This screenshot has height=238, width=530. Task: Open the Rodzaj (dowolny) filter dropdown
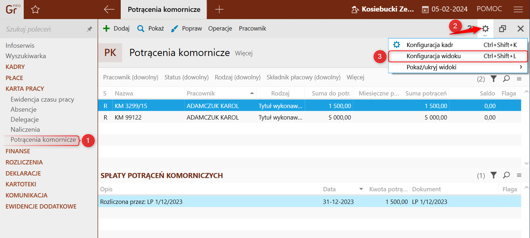tap(238, 77)
